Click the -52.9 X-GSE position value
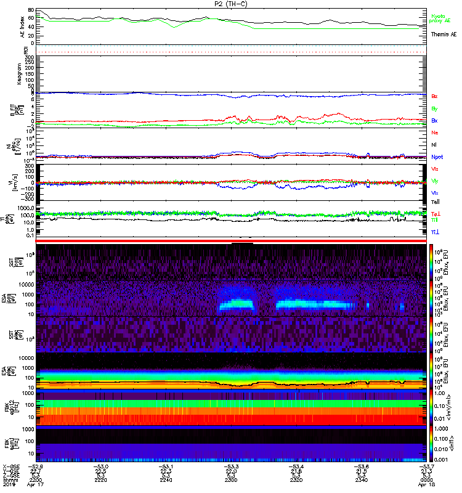The height and width of the screenshot is (493, 462). 36,467
